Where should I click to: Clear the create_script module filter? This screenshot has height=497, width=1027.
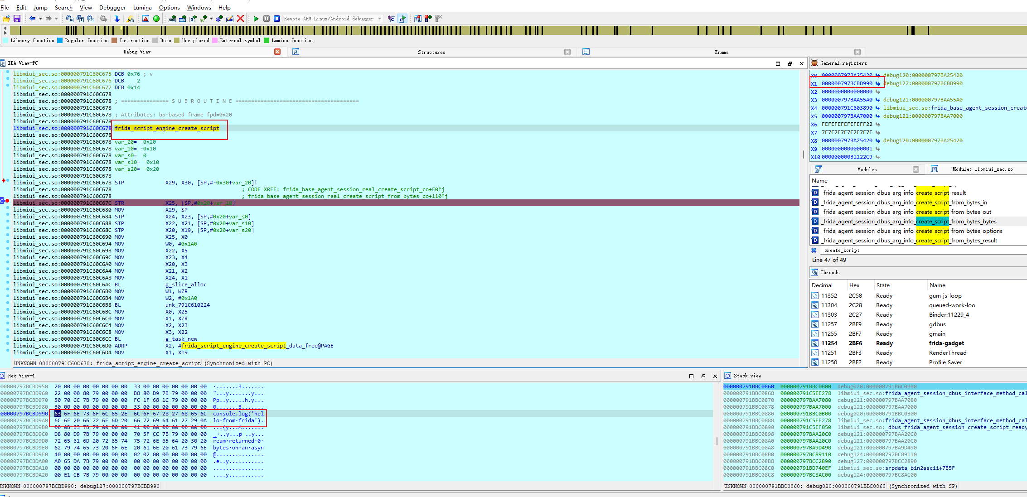[814, 250]
